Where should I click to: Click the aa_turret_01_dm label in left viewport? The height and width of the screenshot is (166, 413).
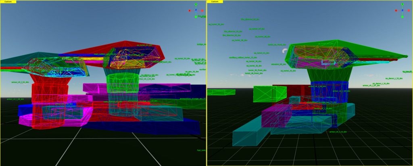pyautogui.click(x=144, y=45)
